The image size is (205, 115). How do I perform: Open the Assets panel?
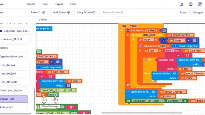(183, 12)
